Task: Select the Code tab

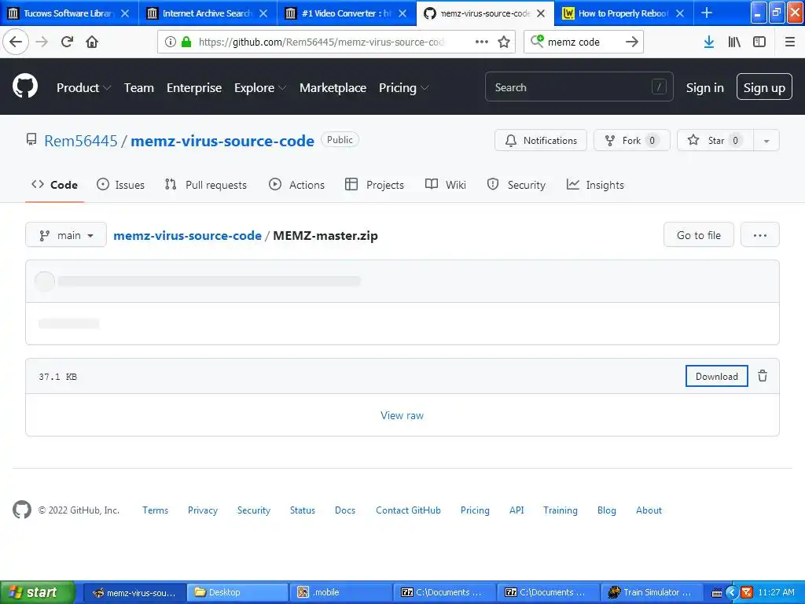Action: pos(54,185)
